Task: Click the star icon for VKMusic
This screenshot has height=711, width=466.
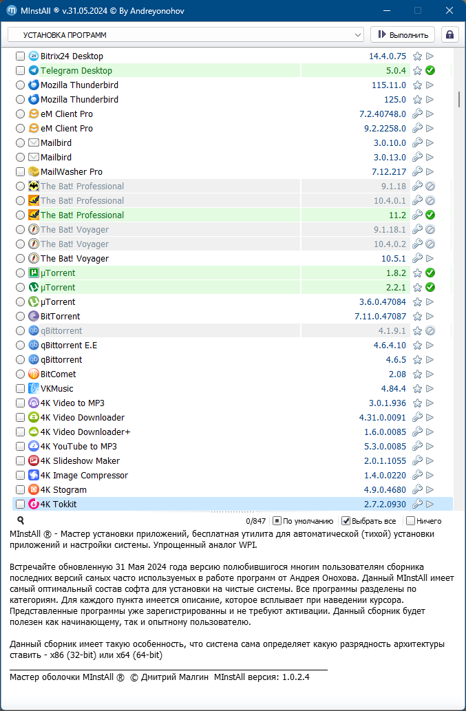Action: pyautogui.click(x=418, y=389)
